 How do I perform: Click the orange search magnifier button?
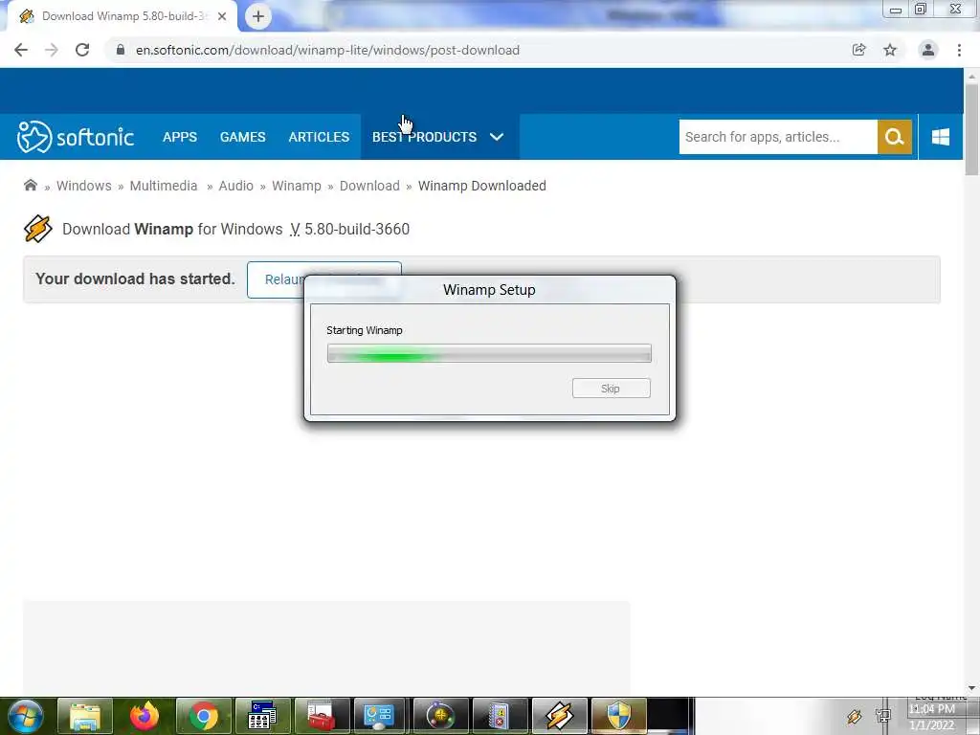pyautogui.click(x=895, y=137)
